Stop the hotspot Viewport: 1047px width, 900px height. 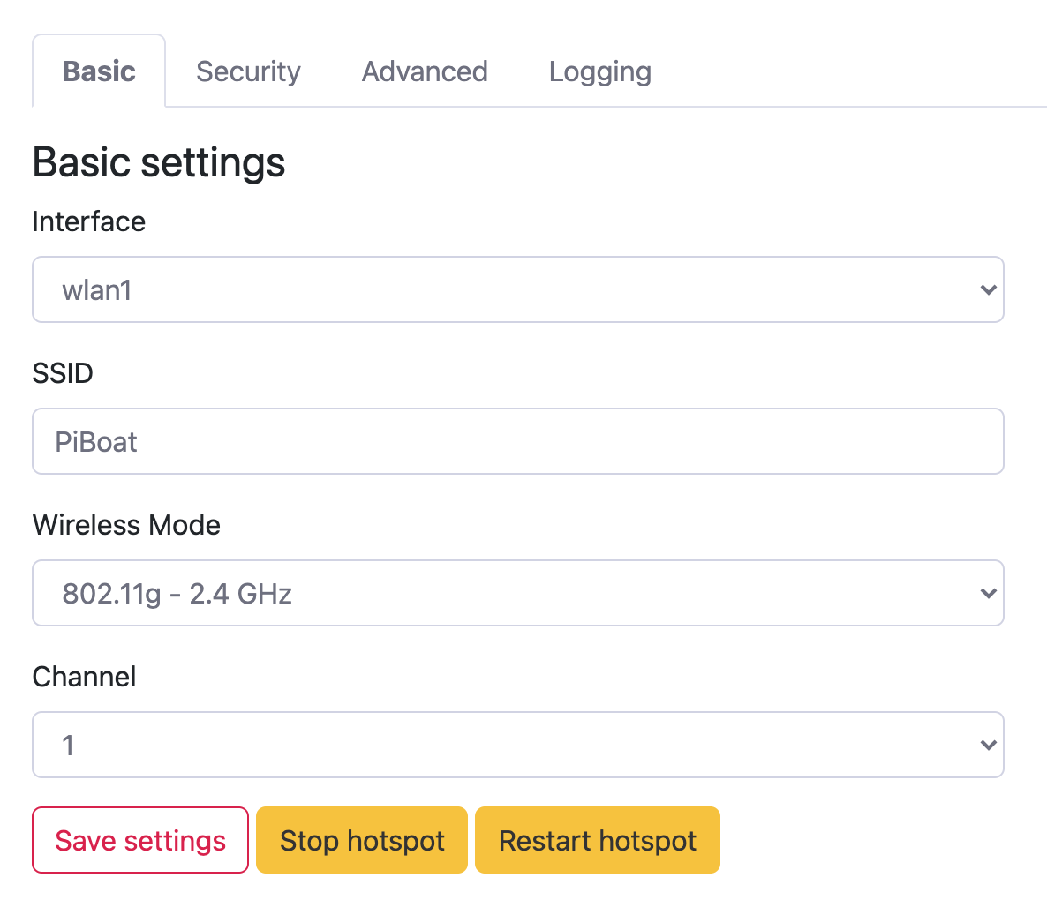pos(362,840)
